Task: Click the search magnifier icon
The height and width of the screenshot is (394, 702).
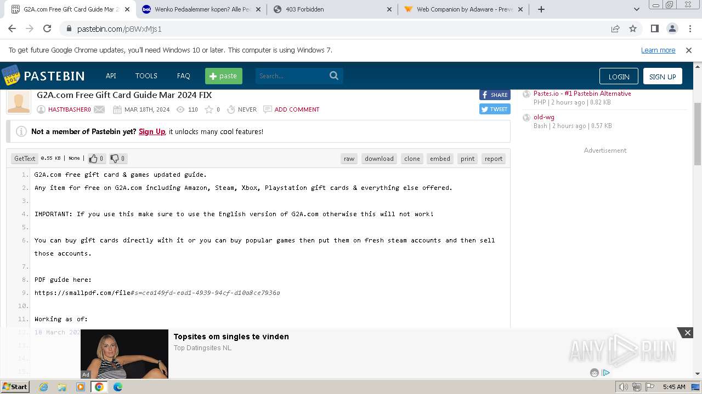Action: (x=334, y=76)
